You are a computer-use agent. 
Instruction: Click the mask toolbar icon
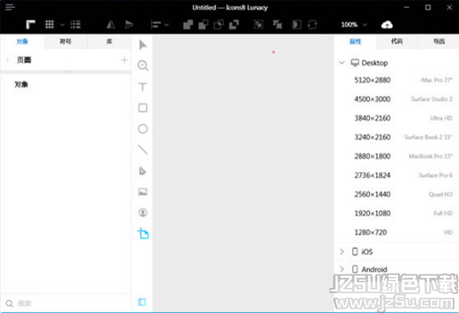(296, 24)
